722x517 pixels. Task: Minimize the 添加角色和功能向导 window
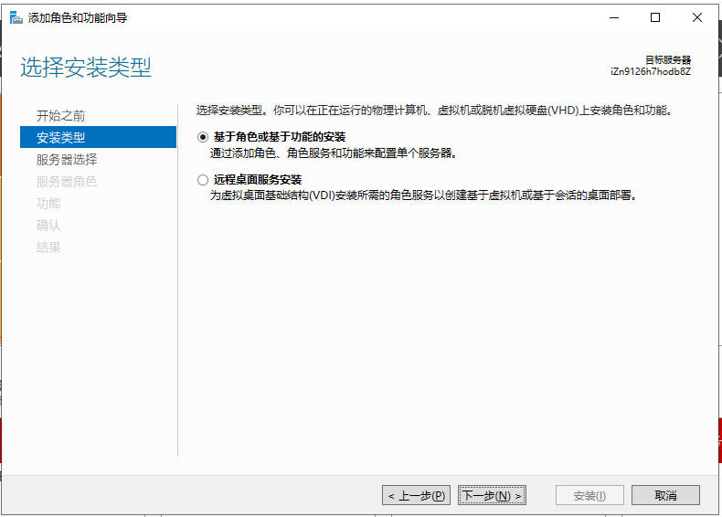click(x=614, y=18)
